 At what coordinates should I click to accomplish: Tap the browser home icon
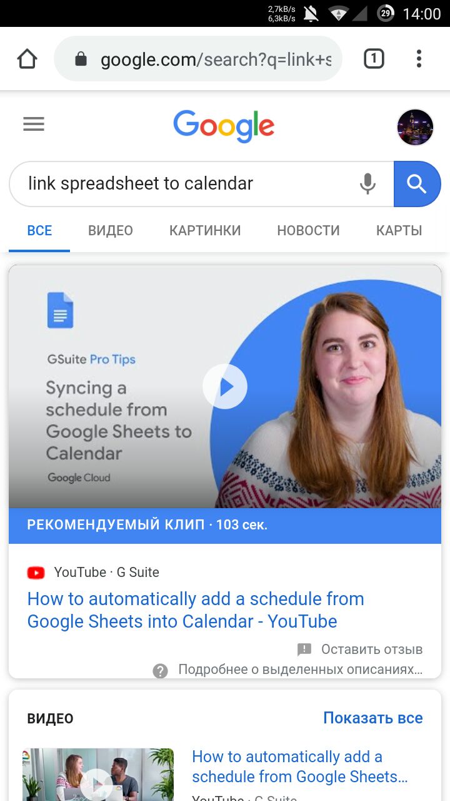[x=27, y=59]
